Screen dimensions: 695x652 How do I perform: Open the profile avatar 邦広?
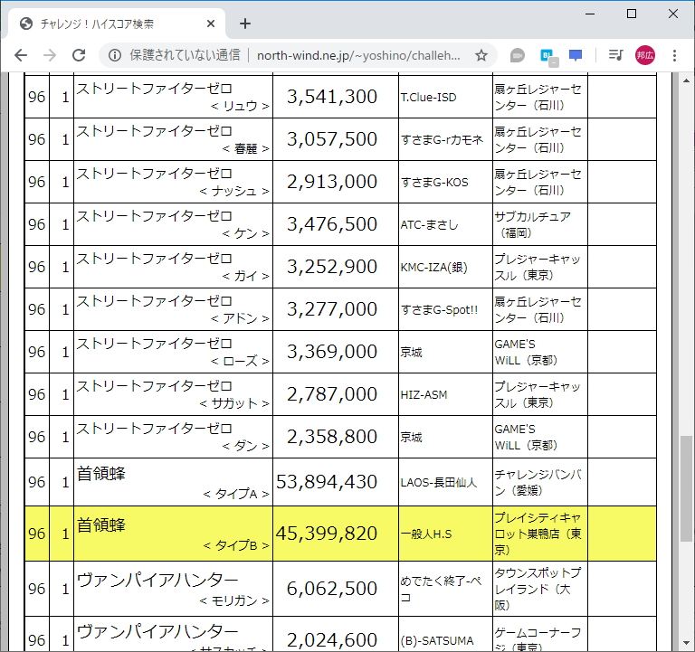coord(645,55)
